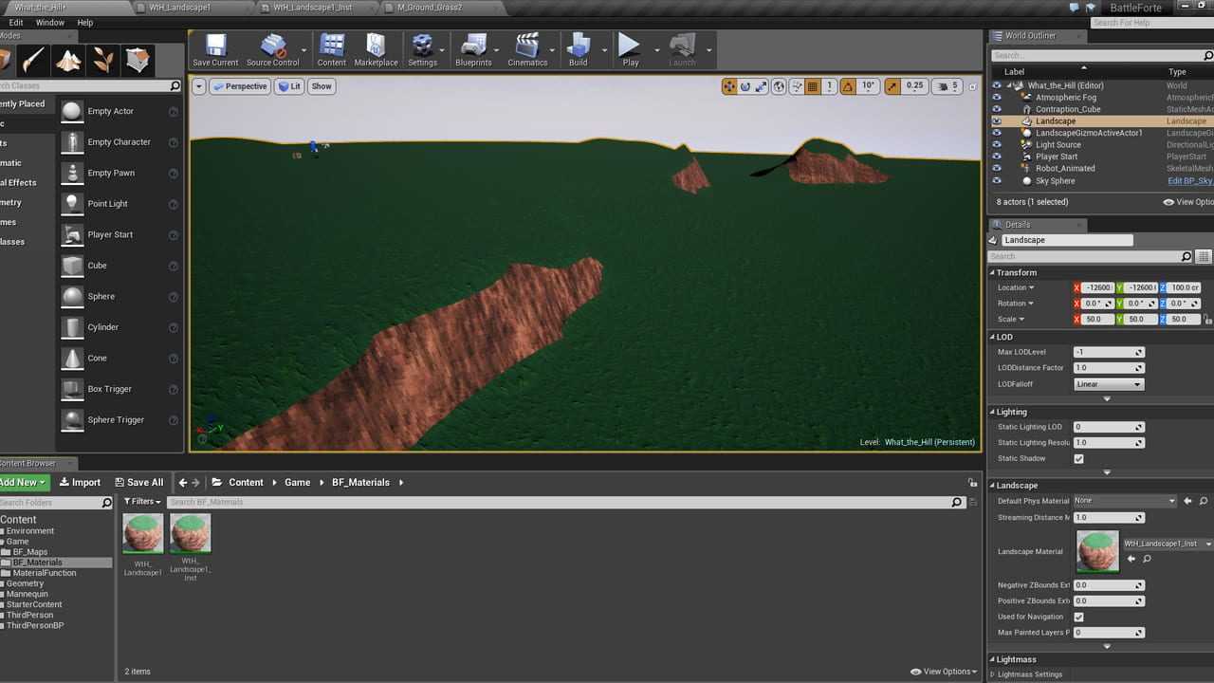The image size is (1214, 683).
Task: Select the Landscape mode mountain icon
Action: tap(68, 60)
